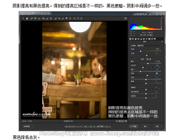Select the Color Sampler tool
Screen dimensions: 178x140
click(x=35, y=18)
